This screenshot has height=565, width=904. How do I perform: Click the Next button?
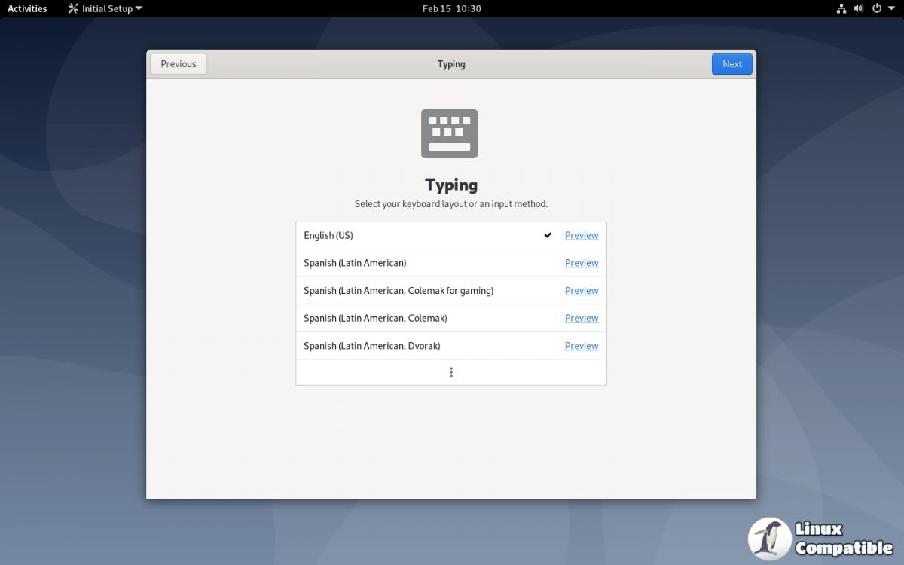pyautogui.click(x=731, y=64)
